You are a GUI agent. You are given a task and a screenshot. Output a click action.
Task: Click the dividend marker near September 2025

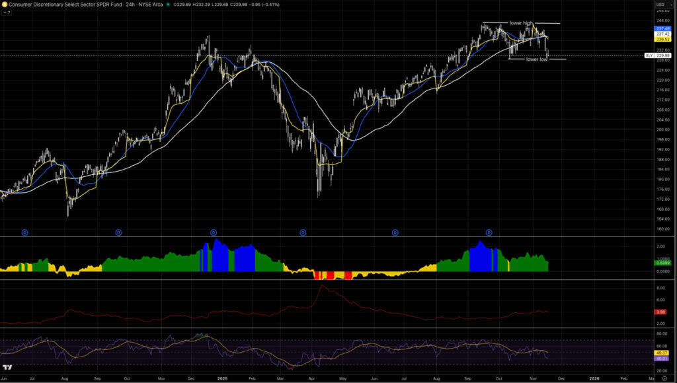(489, 232)
